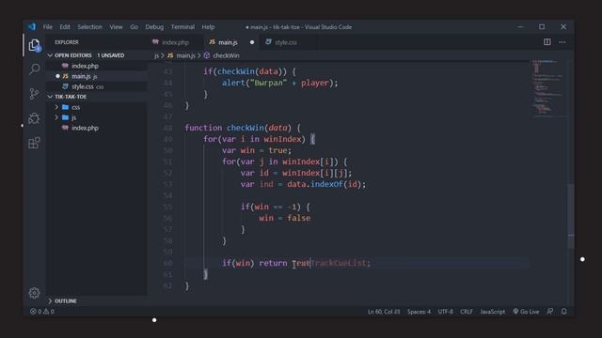This screenshot has width=602, height=338.
Task: Change indentation via Spaces: 4
Action: point(419,312)
